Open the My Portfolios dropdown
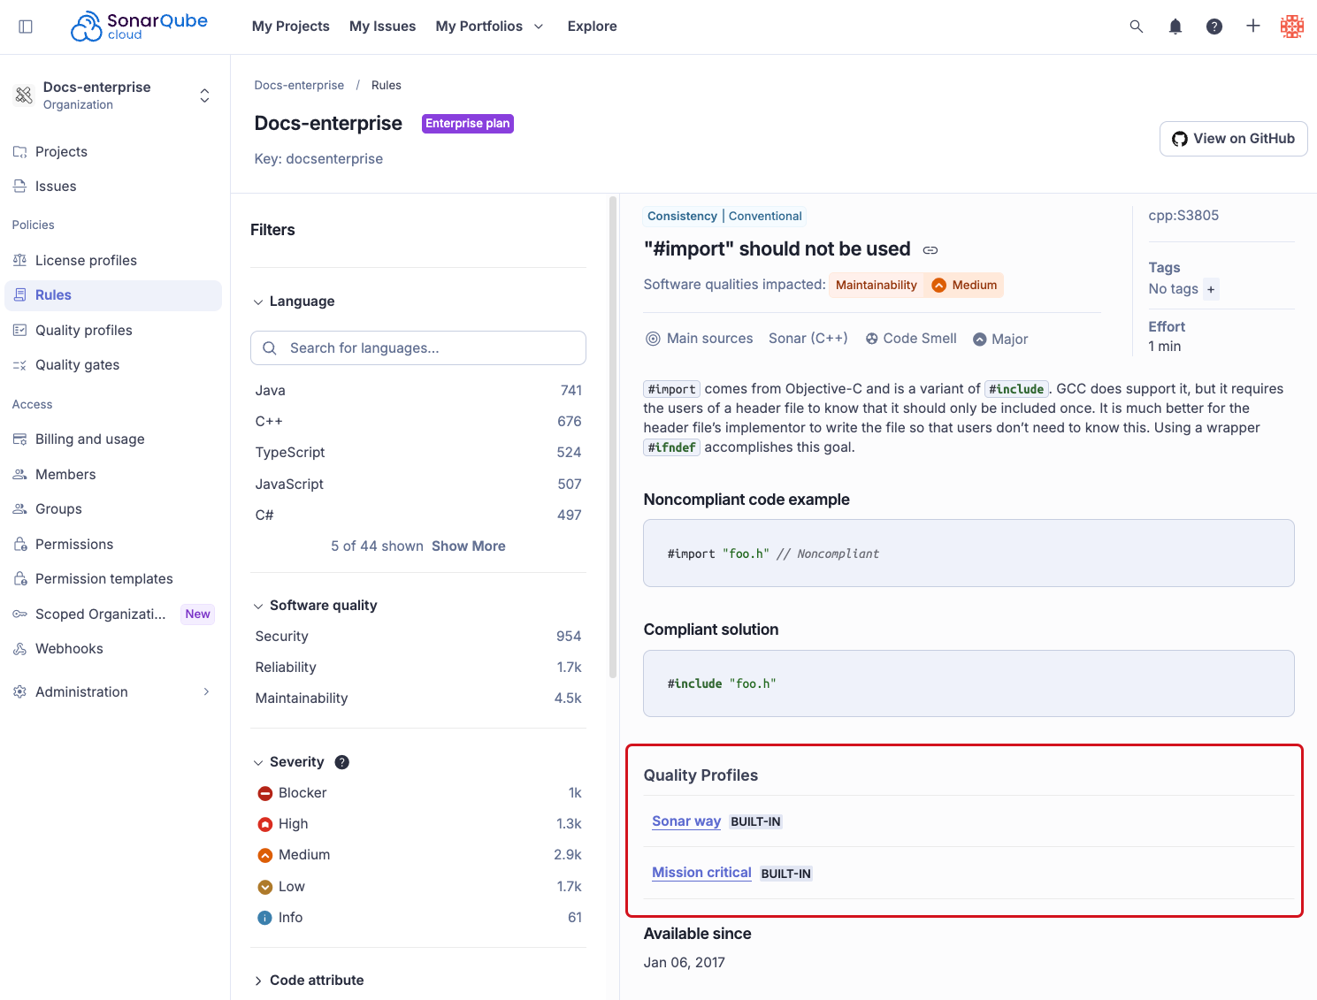Viewport: 1317px width, 1000px height. 489,27
